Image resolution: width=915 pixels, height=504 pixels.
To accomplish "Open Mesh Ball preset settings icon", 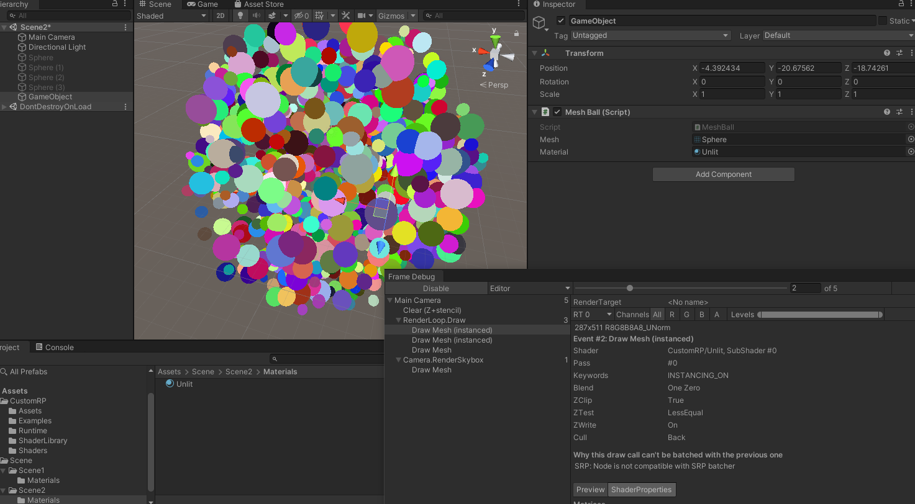I will [899, 112].
